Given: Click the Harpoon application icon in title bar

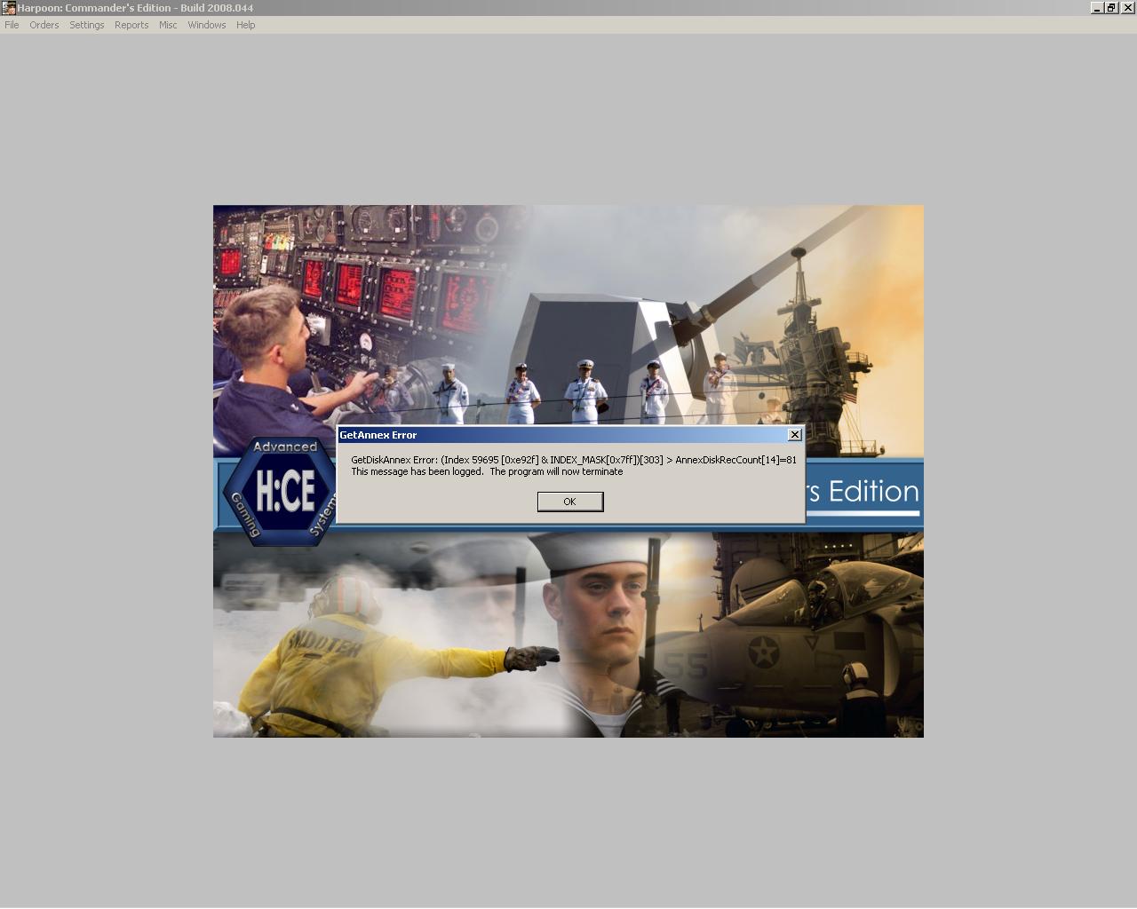Looking at the screenshot, I should click(8, 8).
